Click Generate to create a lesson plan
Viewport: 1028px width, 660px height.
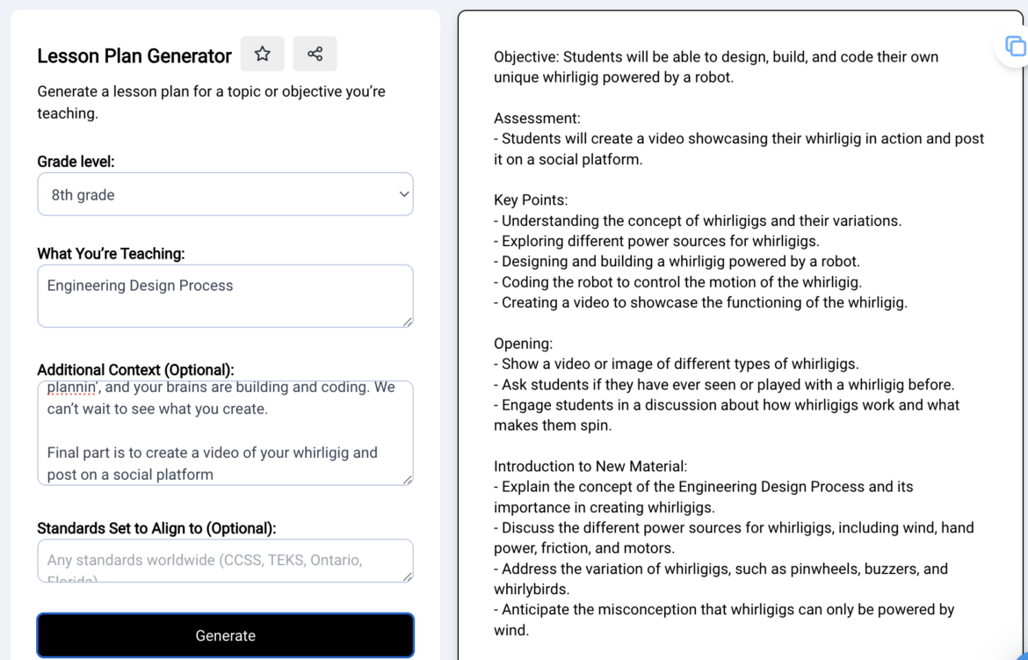(x=225, y=635)
